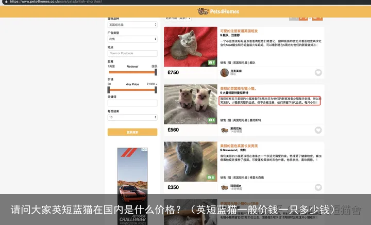
Task: Open the seller avatar on the £750 listing
Action: (224, 73)
